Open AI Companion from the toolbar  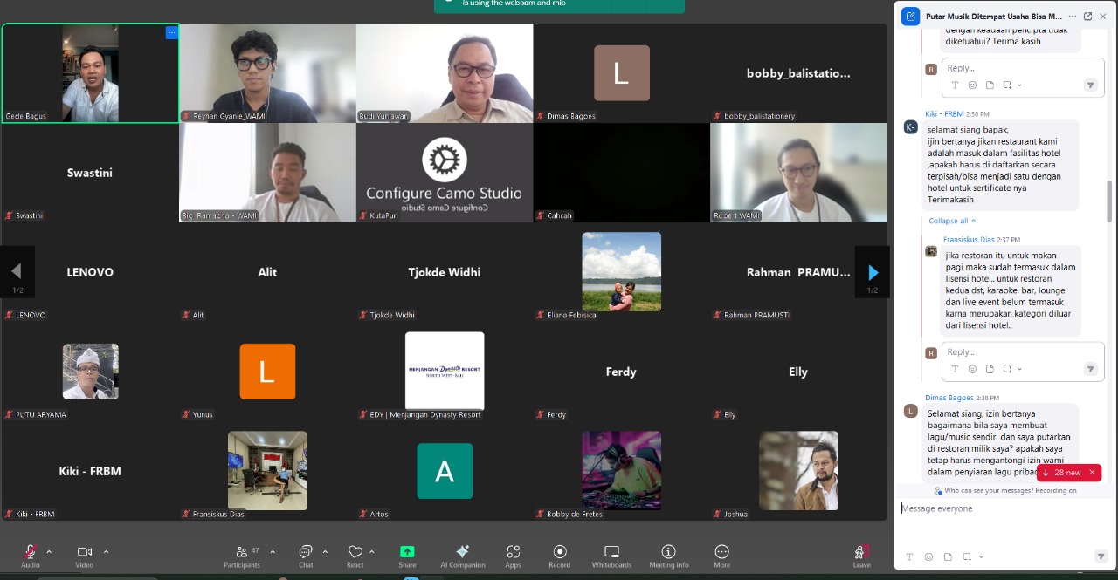pyautogui.click(x=462, y=556)
